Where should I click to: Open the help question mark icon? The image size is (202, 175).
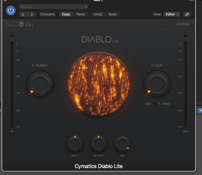pos(21,24)
